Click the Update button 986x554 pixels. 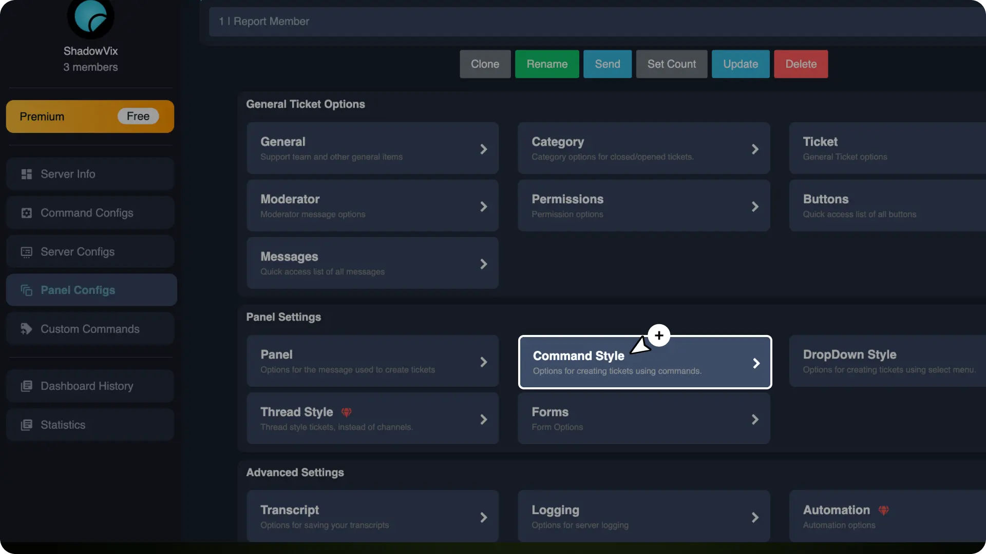[741, 64]
